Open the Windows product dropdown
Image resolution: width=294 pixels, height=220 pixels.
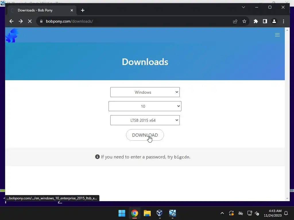pos(145,92)
